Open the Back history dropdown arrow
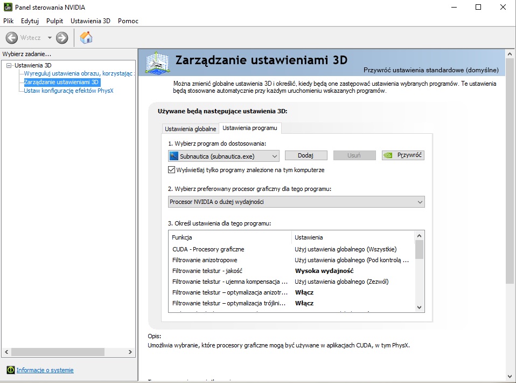Screen dimensions: 516x383 (x=50, y=38)
